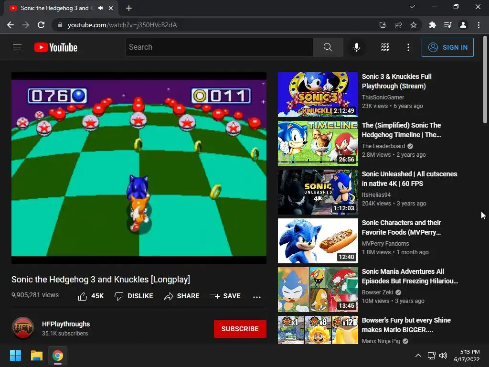The height and width of the screenshot is (367, 489).
Task: Click the video player to pause
Action: (x=139, y=168)
